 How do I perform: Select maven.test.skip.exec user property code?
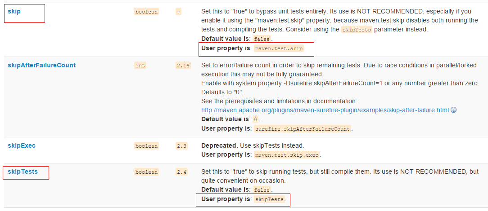pos(287,155)
